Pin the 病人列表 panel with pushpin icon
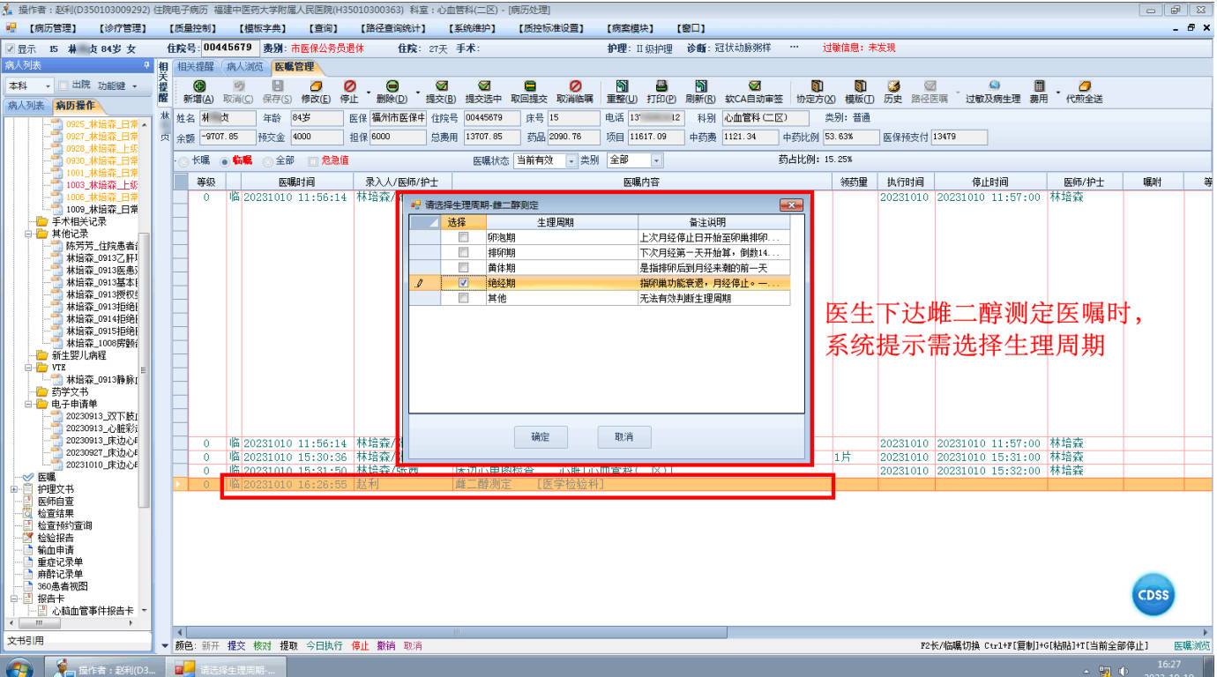Image resolution: width=1217 pixels, height=677 pixels. (x=146, y=66)
